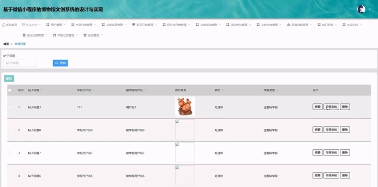Screen dimensions: 378x187
Task: Click 主题帖举报 type in row 帖子标题8
Action: 270,130
